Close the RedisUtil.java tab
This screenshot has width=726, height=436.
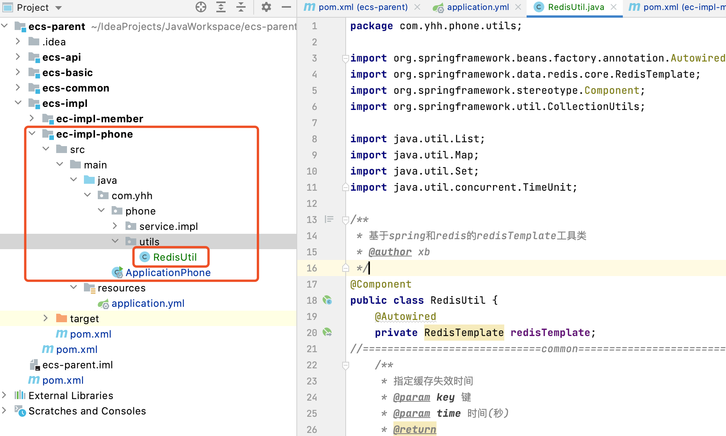click(614, 7)
